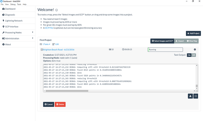203x121 pixels.
Task: Expand the Administration sidebar menu
Action: point(18,39)
